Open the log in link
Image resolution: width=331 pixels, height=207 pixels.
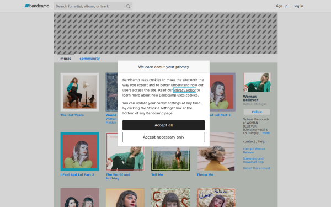pos(298,6)
